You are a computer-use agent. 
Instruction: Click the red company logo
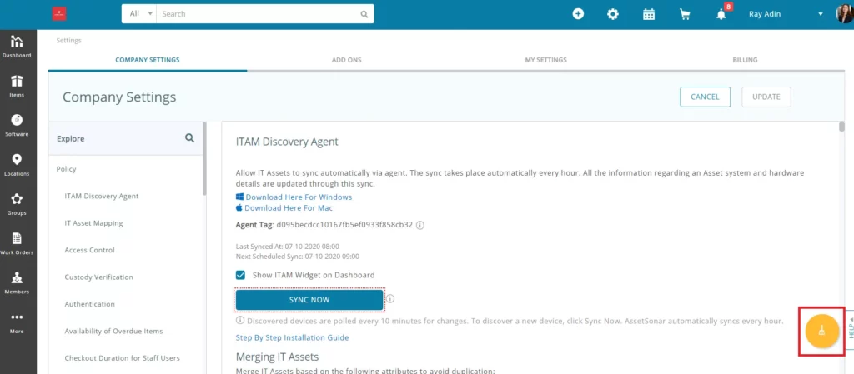pos(59,14)
